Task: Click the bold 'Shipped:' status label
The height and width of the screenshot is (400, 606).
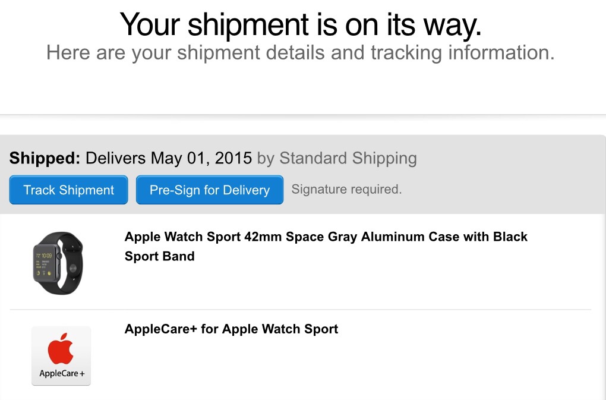Action: 45,159
